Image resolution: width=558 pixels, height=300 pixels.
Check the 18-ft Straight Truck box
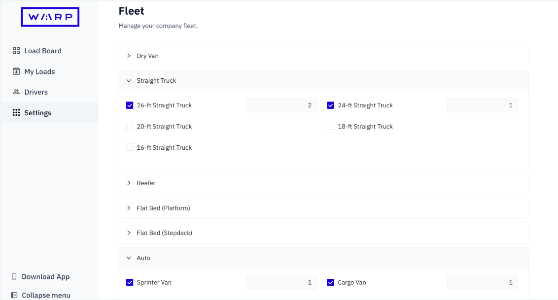(331, 126)
